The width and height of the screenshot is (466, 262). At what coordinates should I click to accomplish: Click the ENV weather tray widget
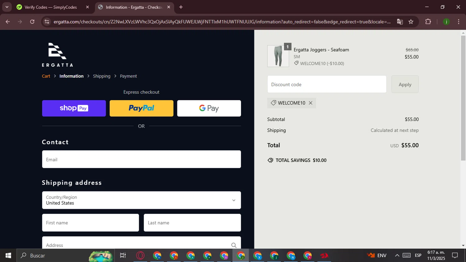click(x=377, y=255)
